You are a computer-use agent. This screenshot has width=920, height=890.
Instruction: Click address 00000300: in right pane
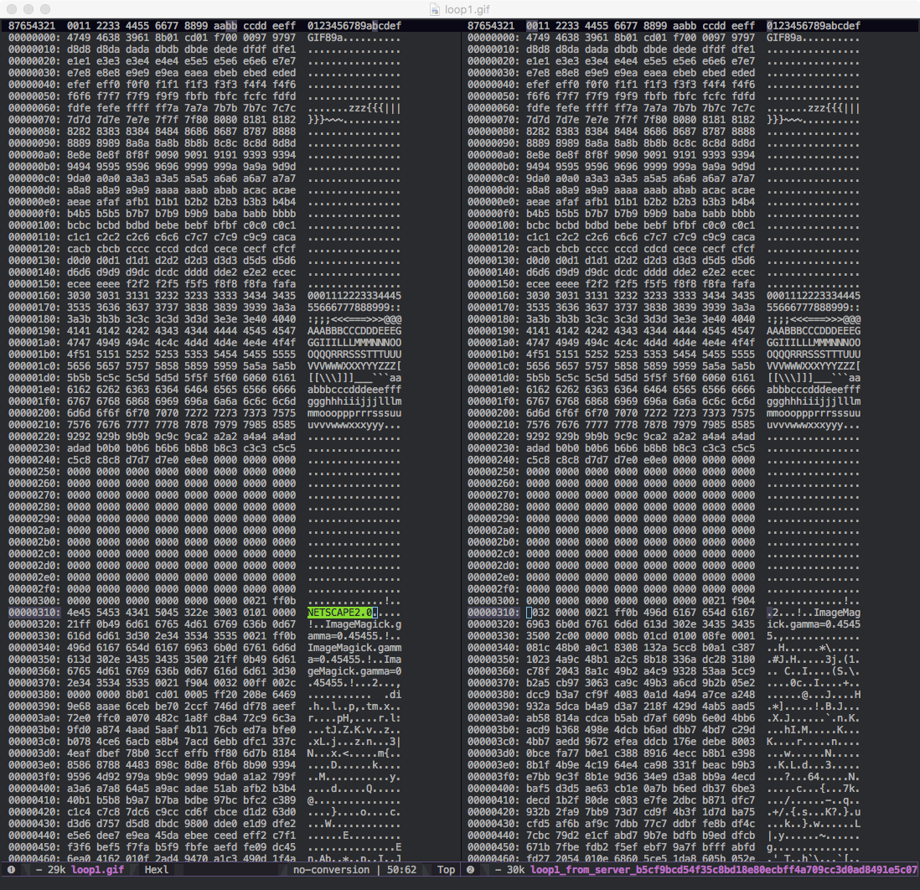pos(494,601)
